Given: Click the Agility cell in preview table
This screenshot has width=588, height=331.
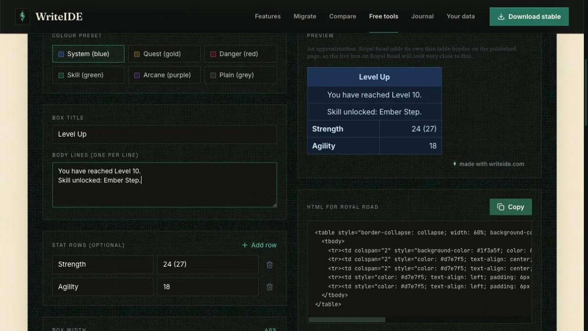Looking at the screenshot, I should pyautogui.click(x=344, y=146).
